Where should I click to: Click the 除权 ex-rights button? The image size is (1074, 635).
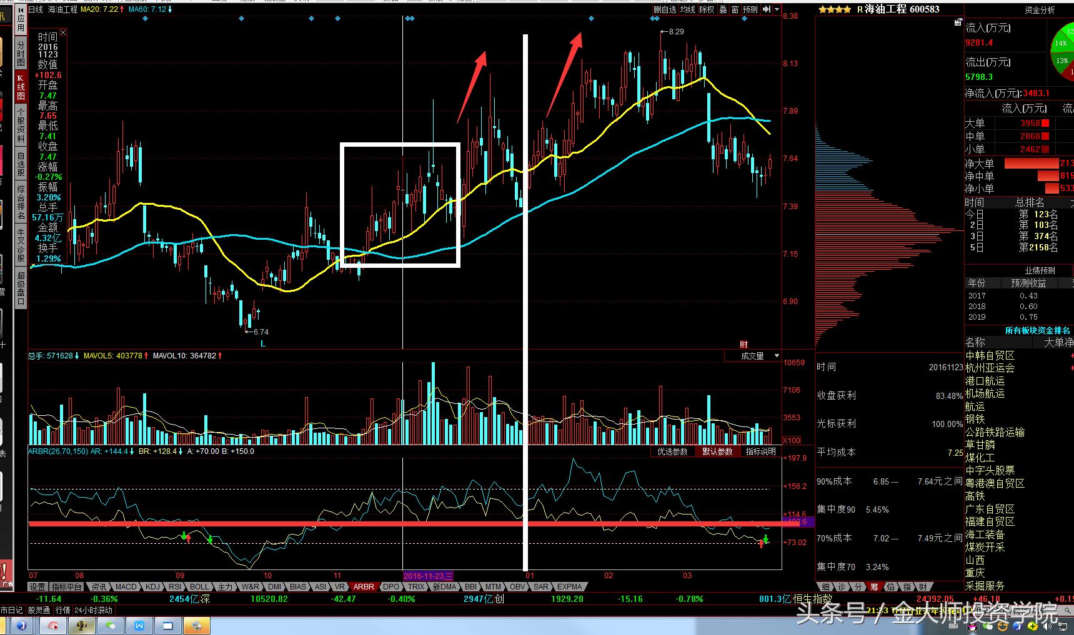[707, 9]
